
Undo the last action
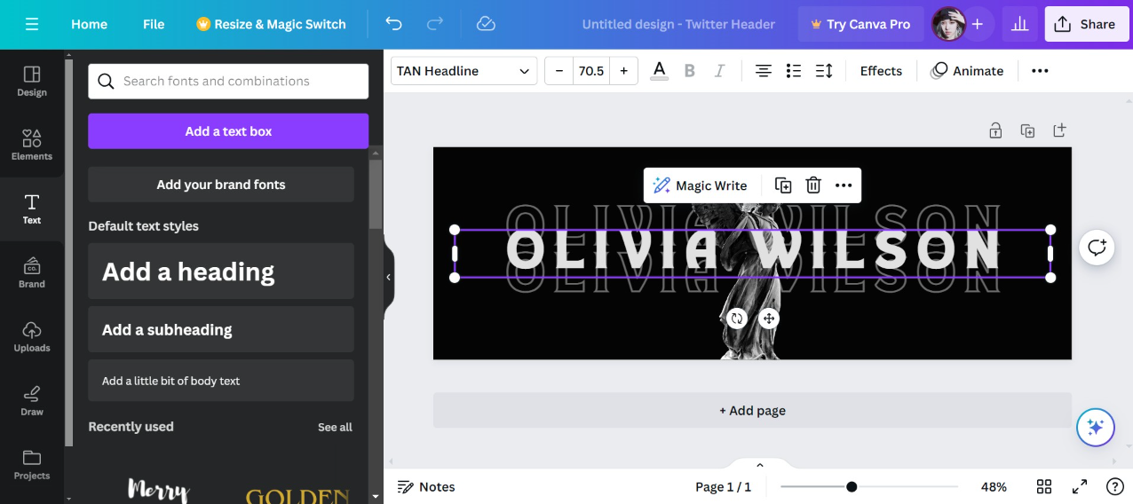pyautogui.click(x=393, y=24)
